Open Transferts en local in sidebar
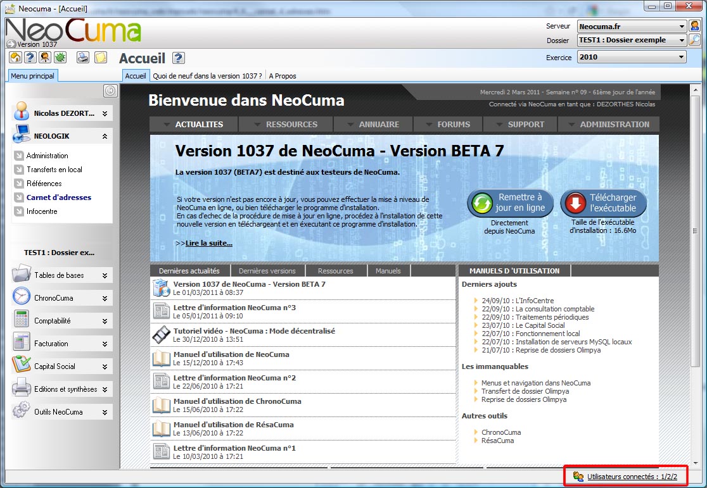Screen dimensions: 707x488 pos(54,170)
